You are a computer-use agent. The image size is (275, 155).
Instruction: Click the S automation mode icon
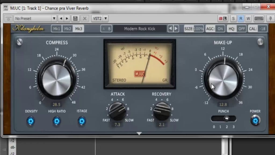coord(234,18)
